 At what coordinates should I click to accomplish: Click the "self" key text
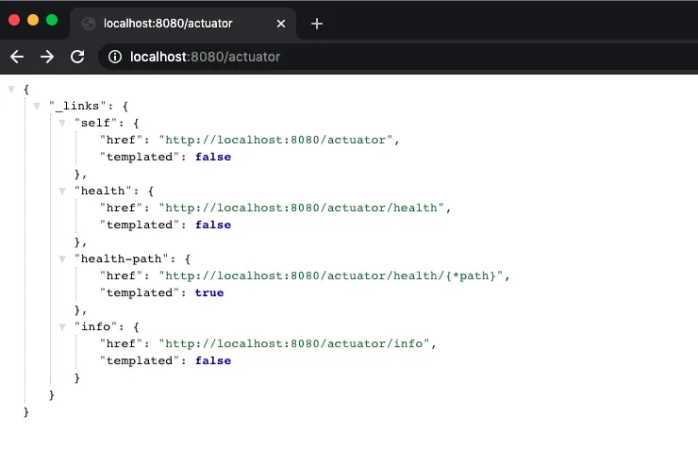click(x=95, y=123)
